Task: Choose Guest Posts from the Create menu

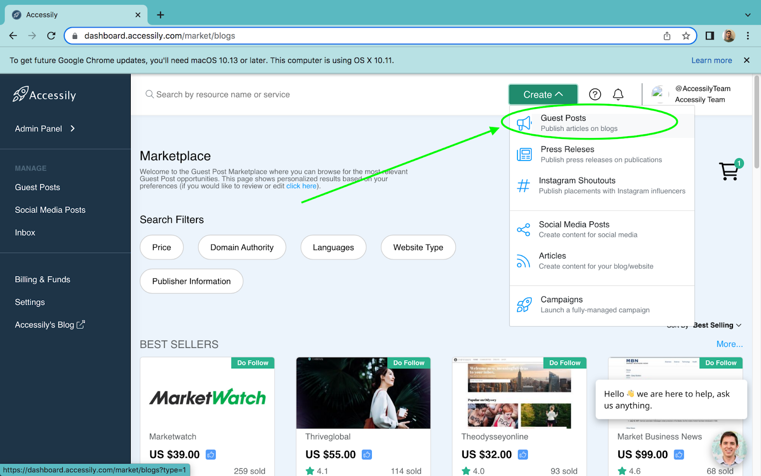Action: [602, 123]
